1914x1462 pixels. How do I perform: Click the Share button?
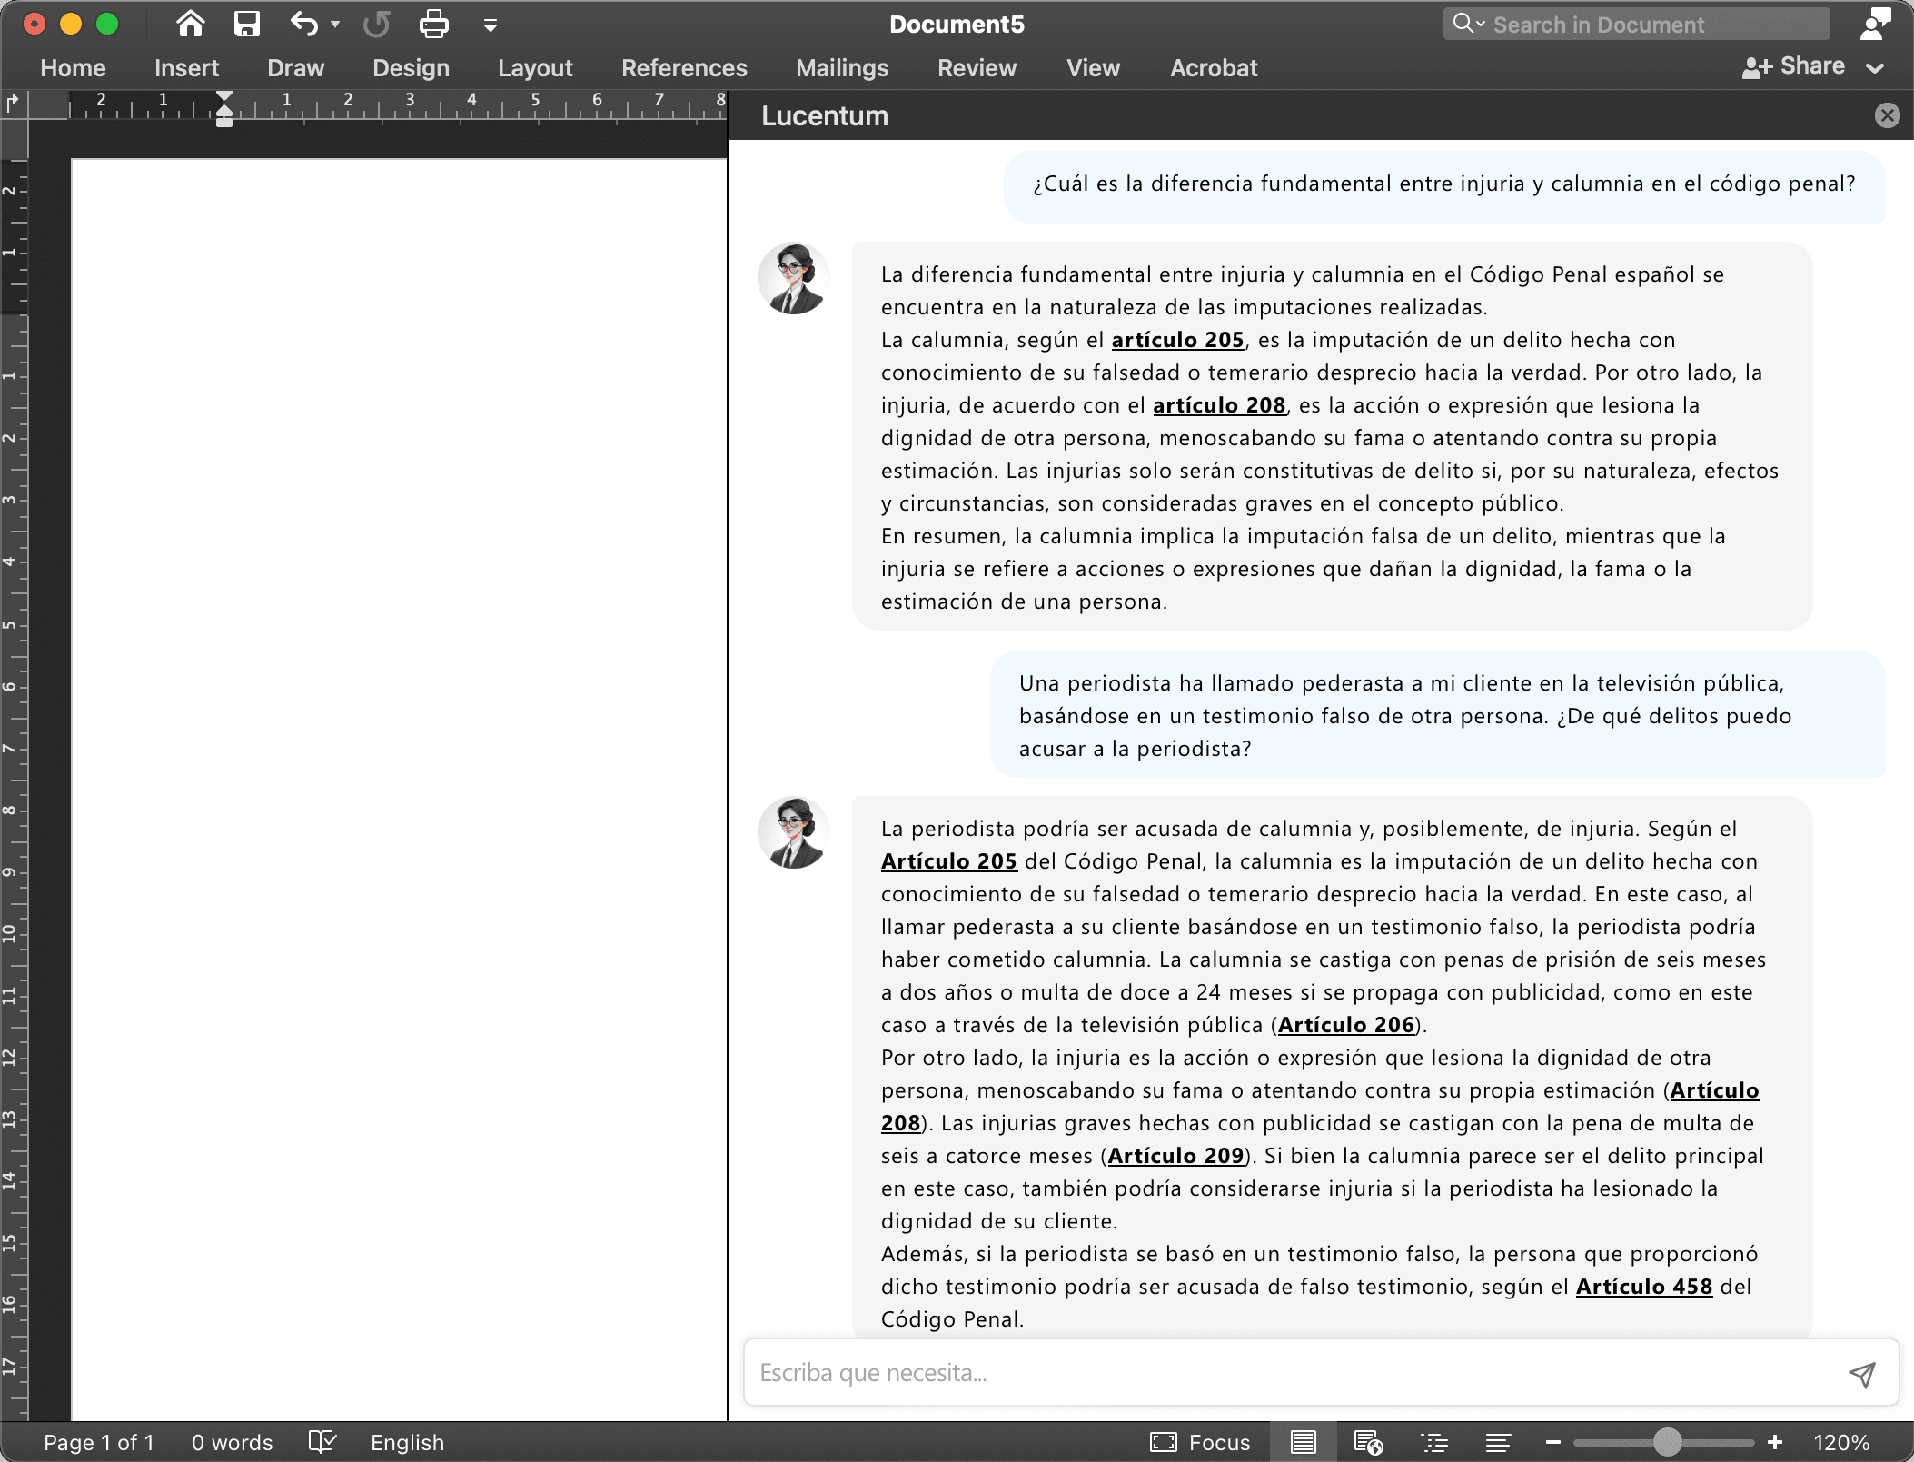(1794, 66)
